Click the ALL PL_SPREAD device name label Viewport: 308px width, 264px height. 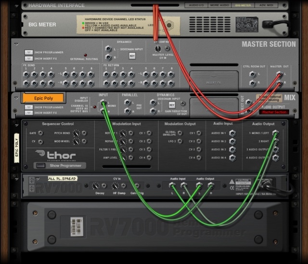point(63,179)
